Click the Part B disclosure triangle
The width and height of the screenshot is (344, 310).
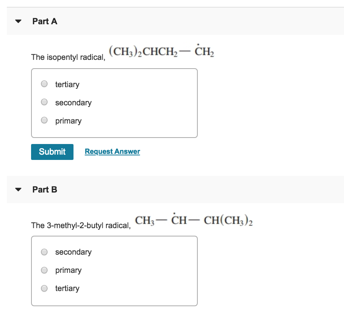[18, 189]
